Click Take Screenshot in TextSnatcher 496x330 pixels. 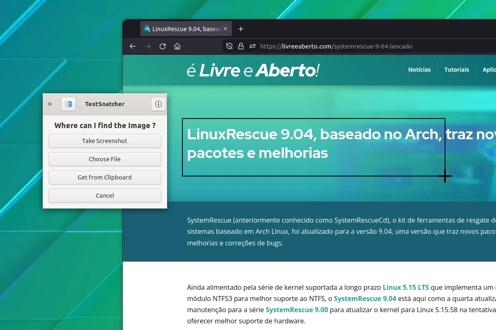tap(105, 141)
